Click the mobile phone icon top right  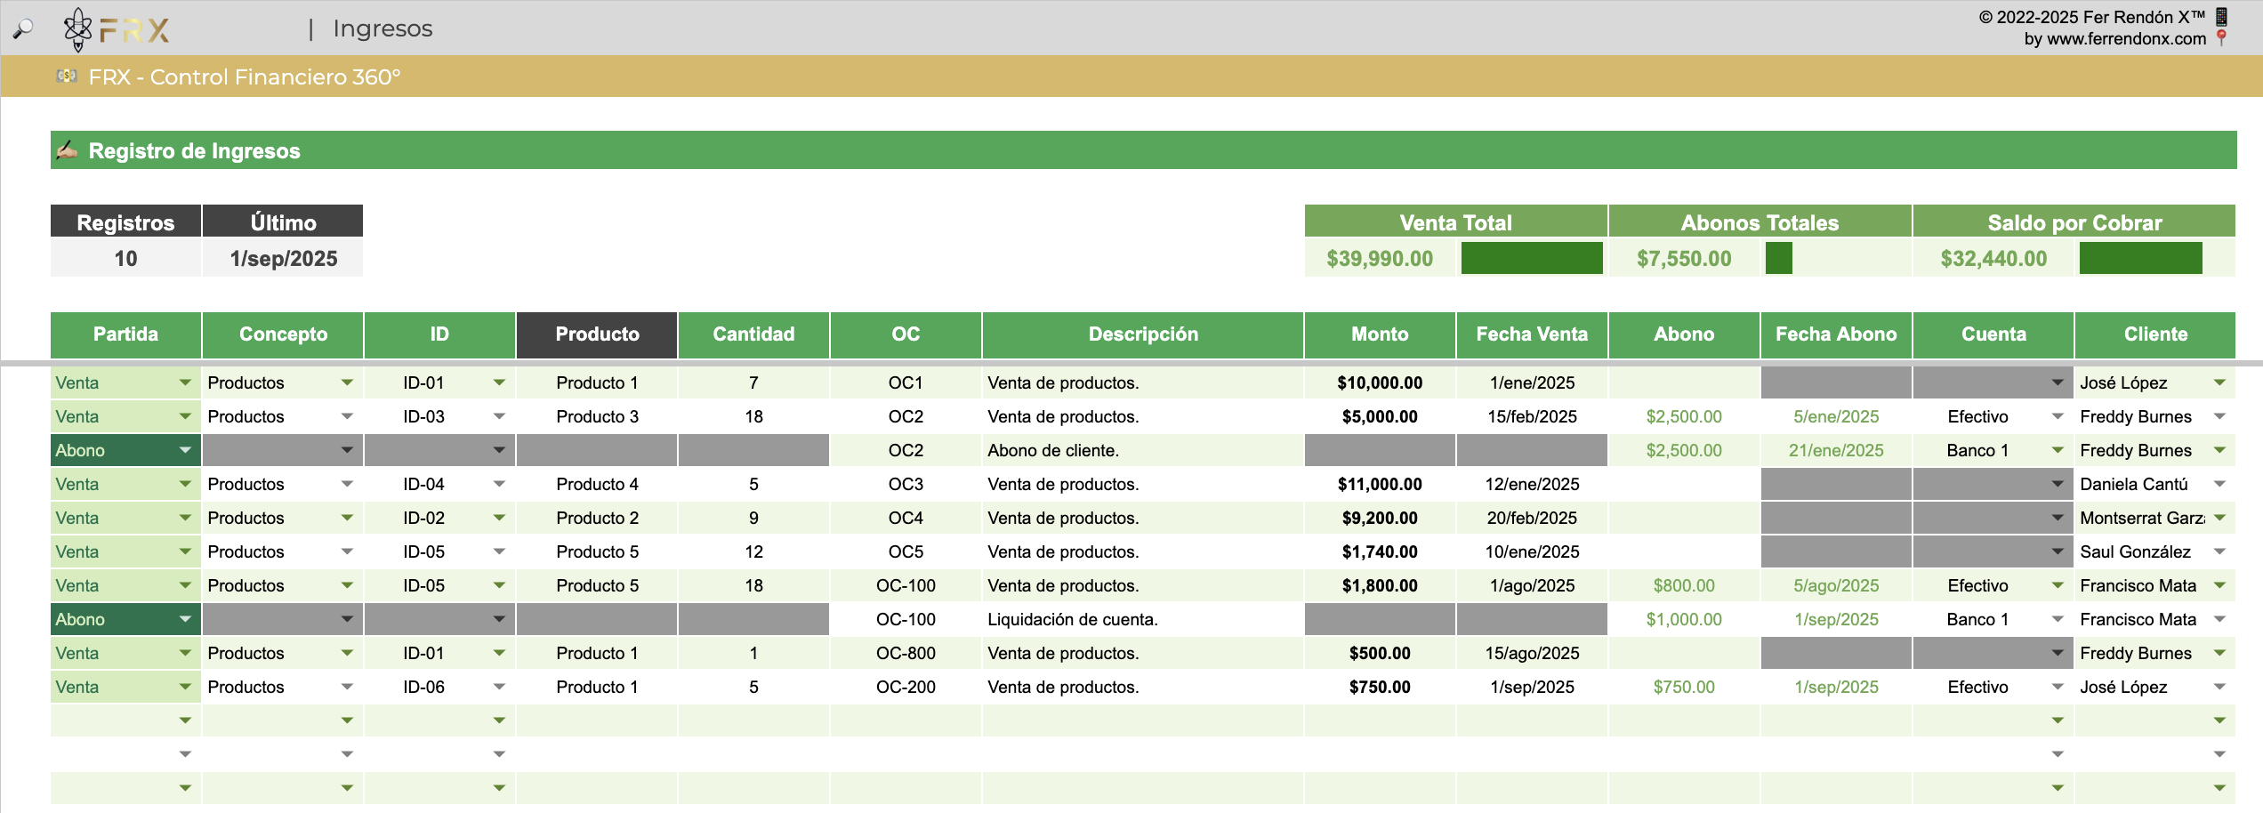(x=2221, y=16)
